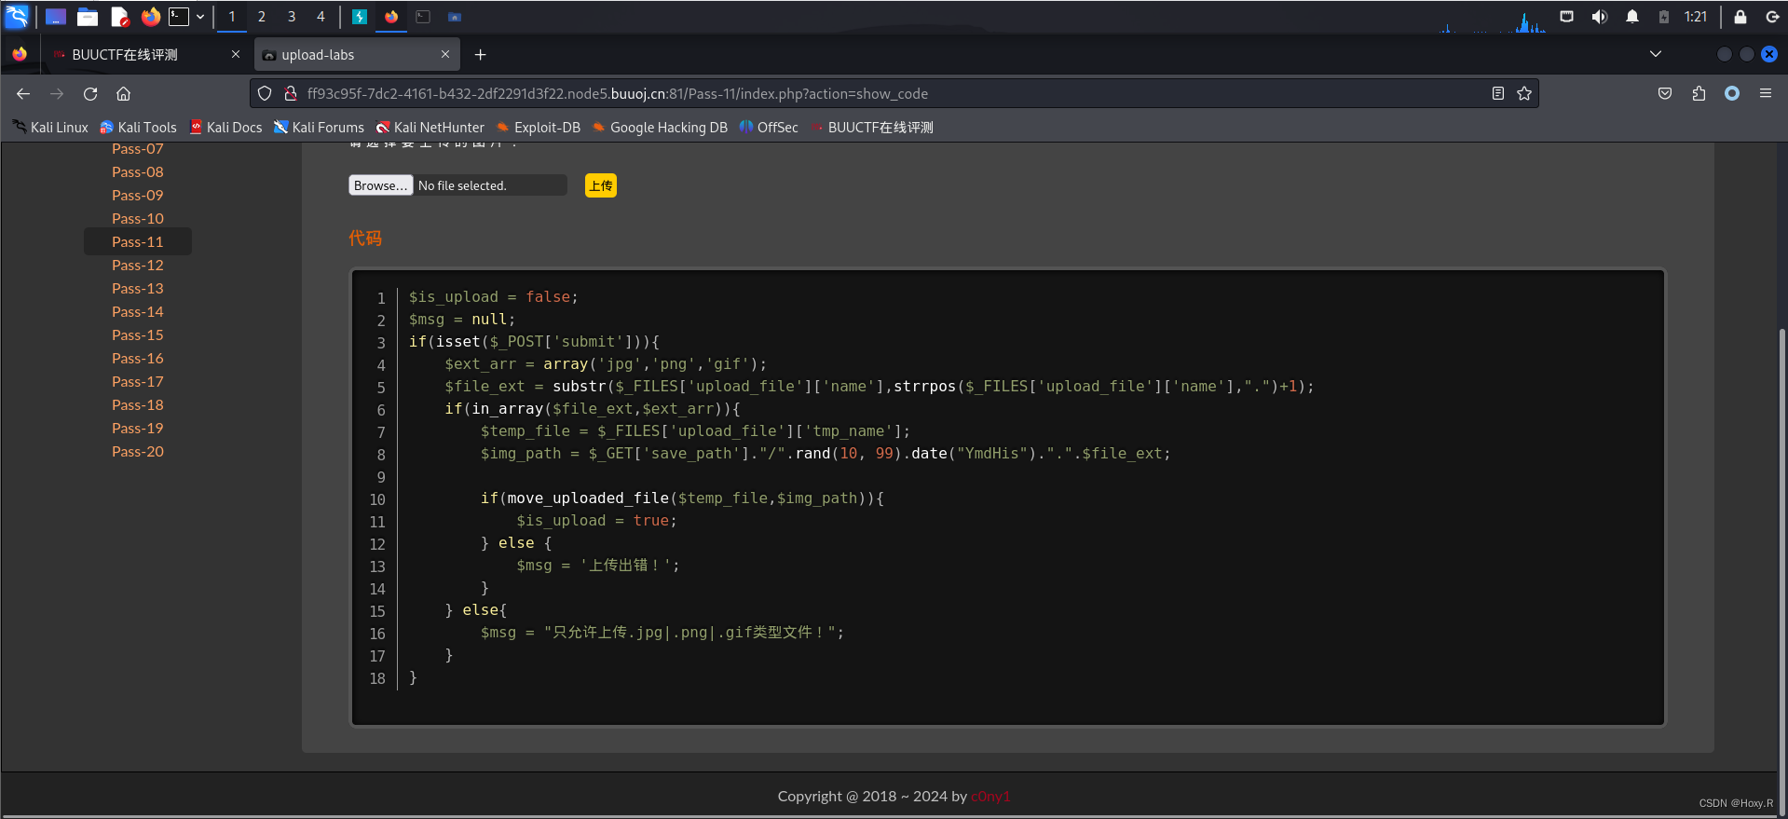
Task: Expand the terminal launcher dropdown arrow
Action: click(x=200, y=17)
